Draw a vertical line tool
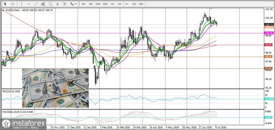 point(21,4)
